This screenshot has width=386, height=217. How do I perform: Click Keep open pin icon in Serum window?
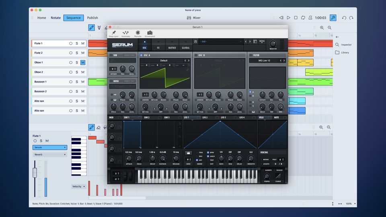(x=114, y=33)
